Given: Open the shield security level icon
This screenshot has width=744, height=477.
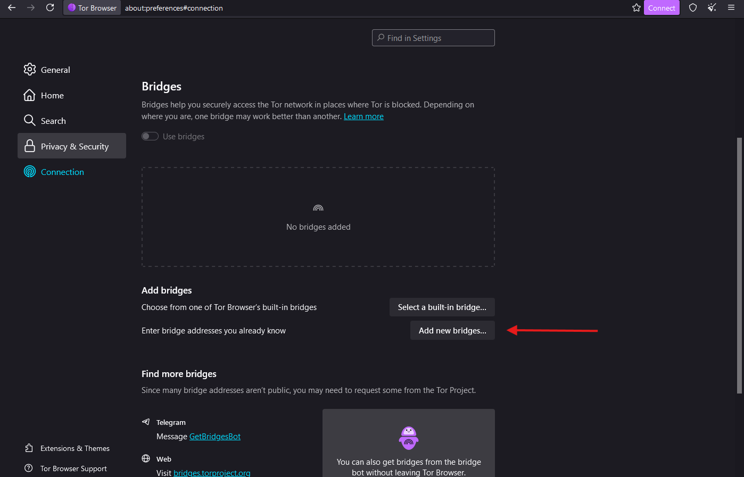Looking at the screenshot, I should (692, 8).
